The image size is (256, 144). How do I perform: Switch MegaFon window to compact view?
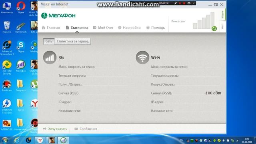coord(216,4)
